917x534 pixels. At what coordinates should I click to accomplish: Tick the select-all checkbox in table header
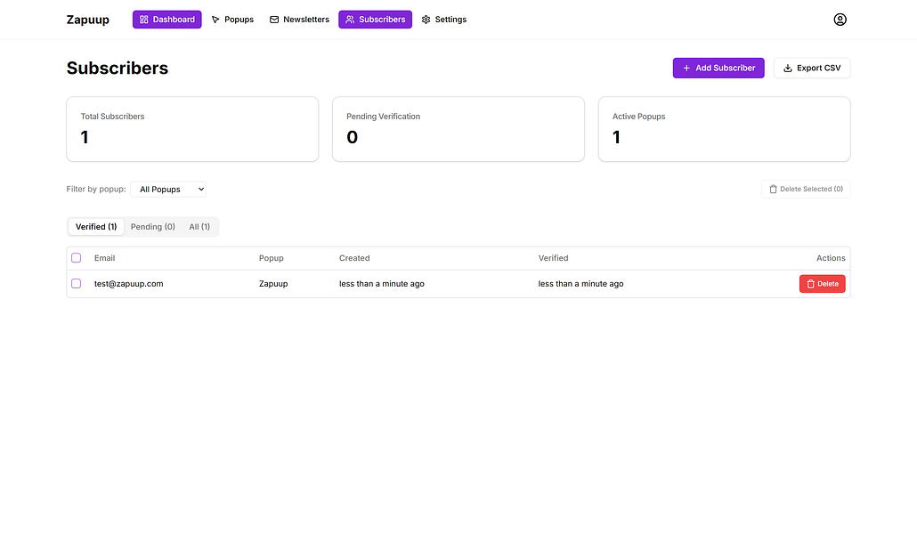[76, 258]
